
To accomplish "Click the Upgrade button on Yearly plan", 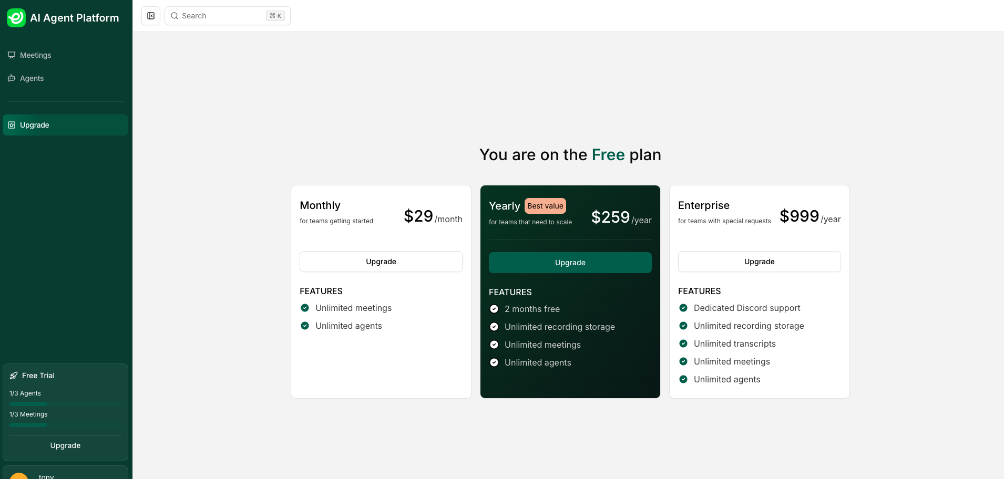I will click(570, 263).
